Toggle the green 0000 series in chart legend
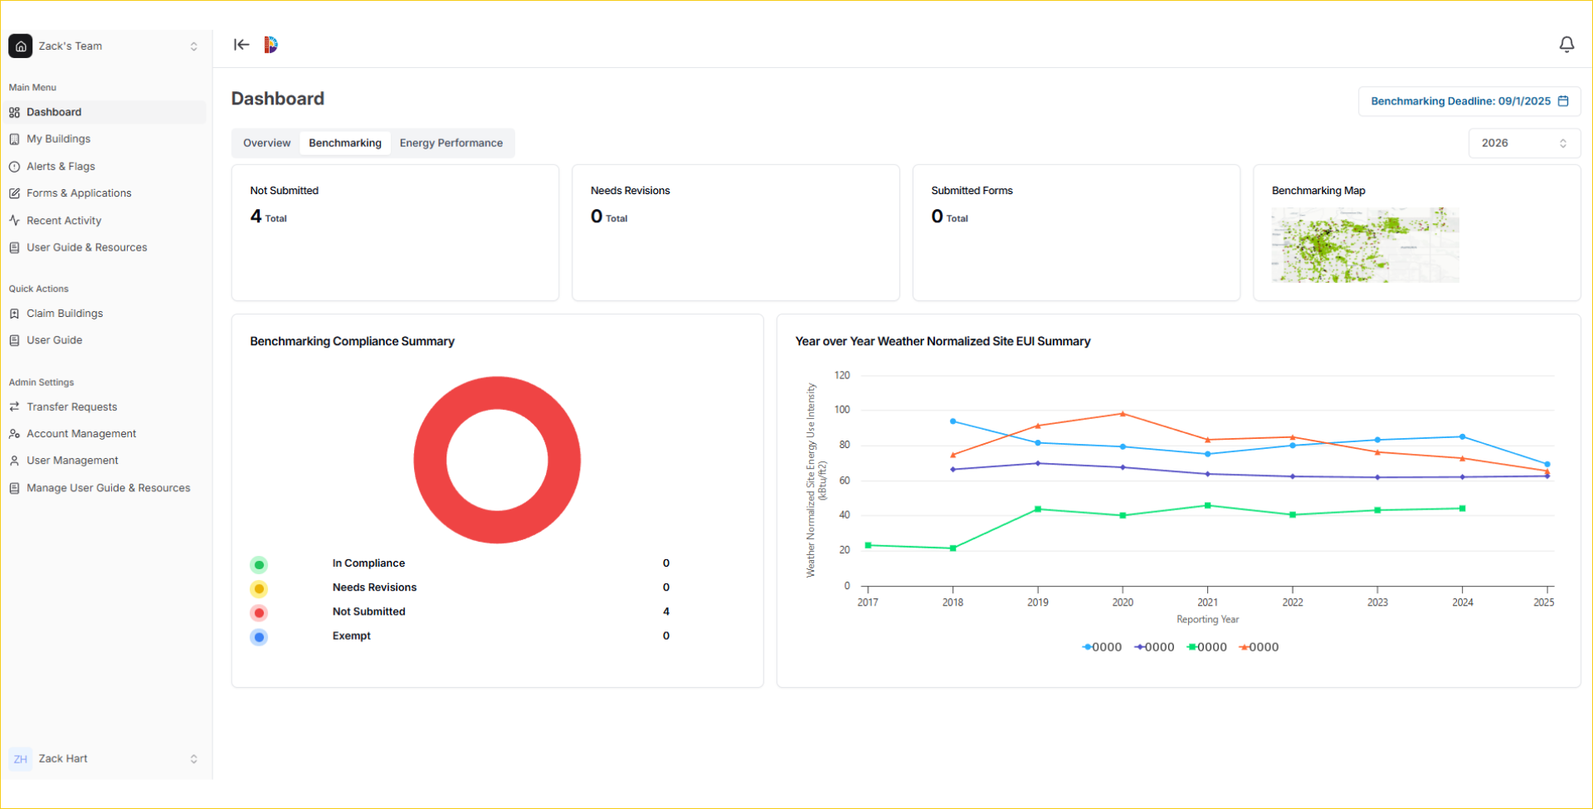 [x=1206, y=647]
